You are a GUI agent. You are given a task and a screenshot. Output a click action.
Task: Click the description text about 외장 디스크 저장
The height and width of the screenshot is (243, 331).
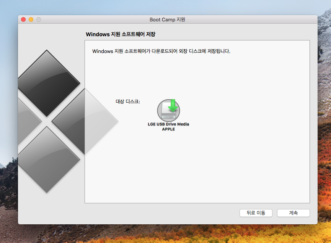pyautogui.click(x=161, y=51)
